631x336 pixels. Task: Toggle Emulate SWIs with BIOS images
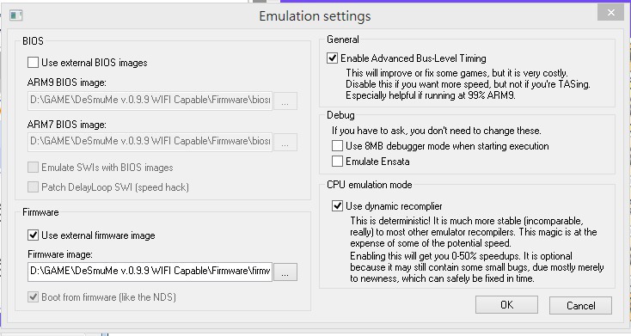33,167
